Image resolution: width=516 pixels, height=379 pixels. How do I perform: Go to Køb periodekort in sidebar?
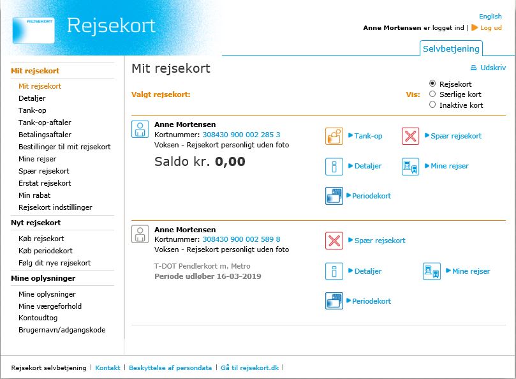point(45,251)
